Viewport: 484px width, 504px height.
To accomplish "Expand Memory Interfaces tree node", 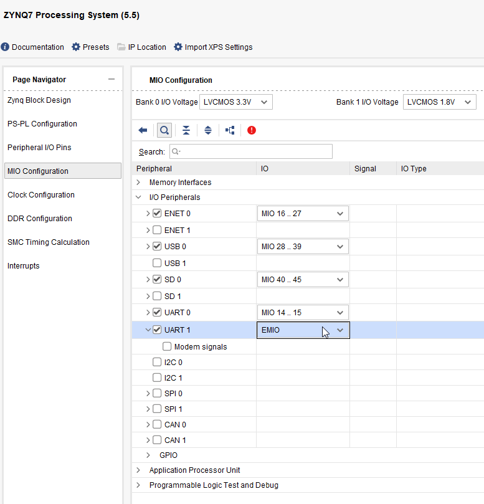I will (x=138, y=183).
